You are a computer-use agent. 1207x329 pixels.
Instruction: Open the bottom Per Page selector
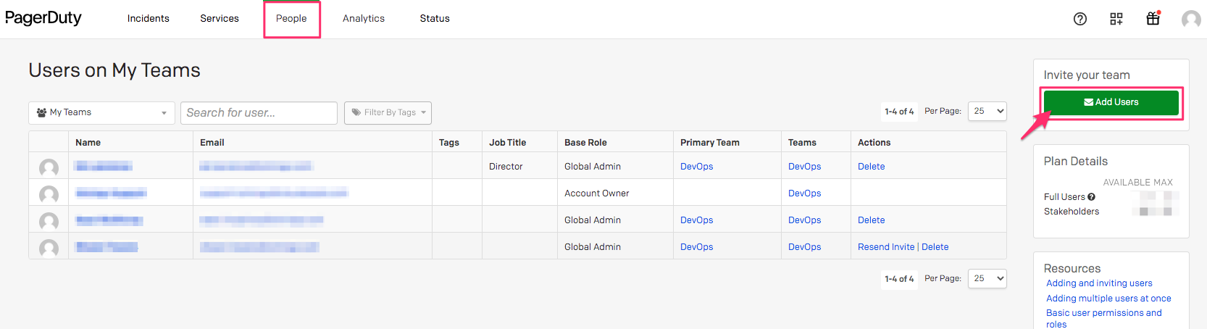coord(987,279)
